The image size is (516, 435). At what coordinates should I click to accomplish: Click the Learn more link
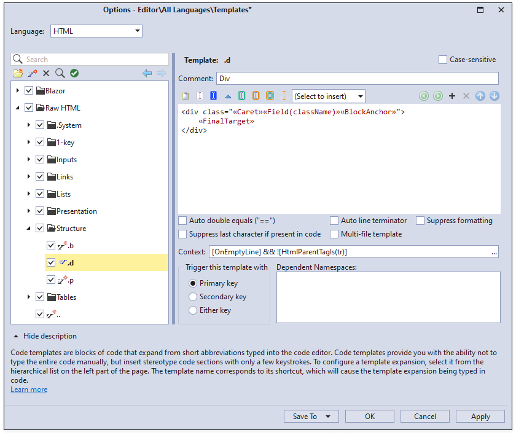pos(29,390)
